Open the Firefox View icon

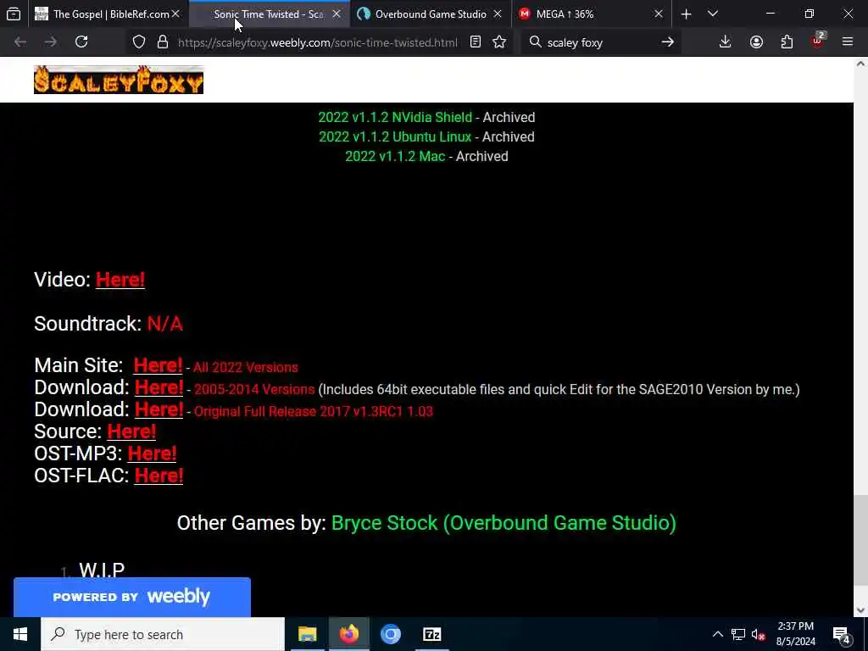click(14, 14)
